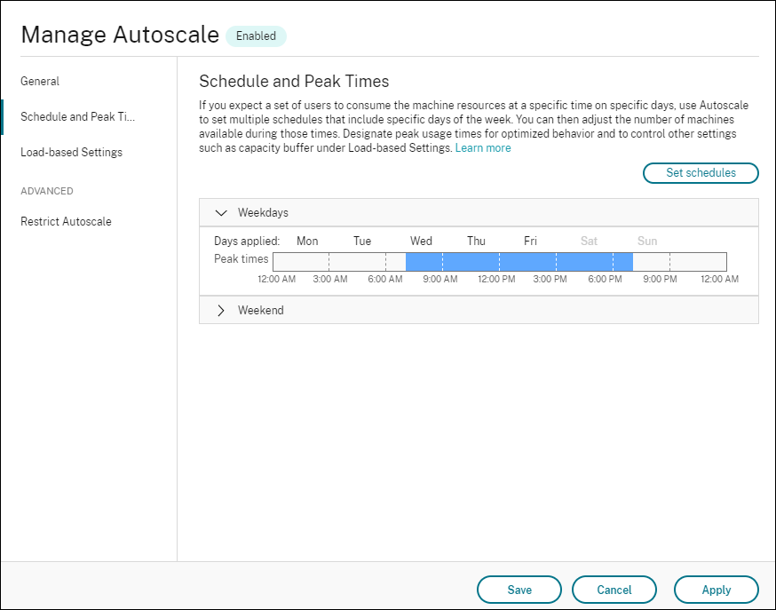
Task: Cancel the Autoscale changes
Action: [614, 589]
